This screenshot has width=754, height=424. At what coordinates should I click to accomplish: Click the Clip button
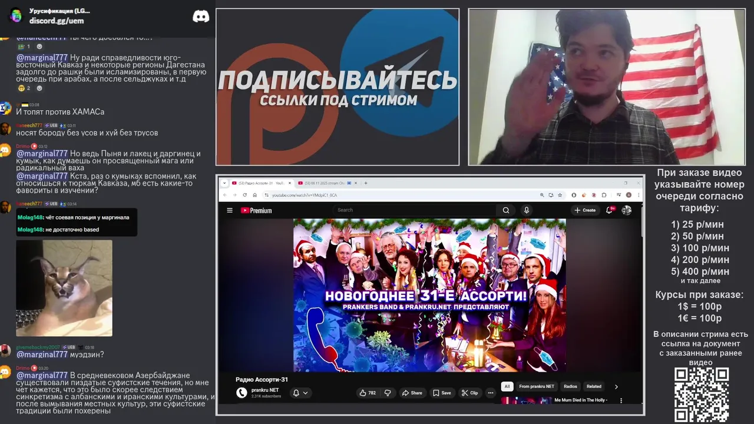point(469,393)
